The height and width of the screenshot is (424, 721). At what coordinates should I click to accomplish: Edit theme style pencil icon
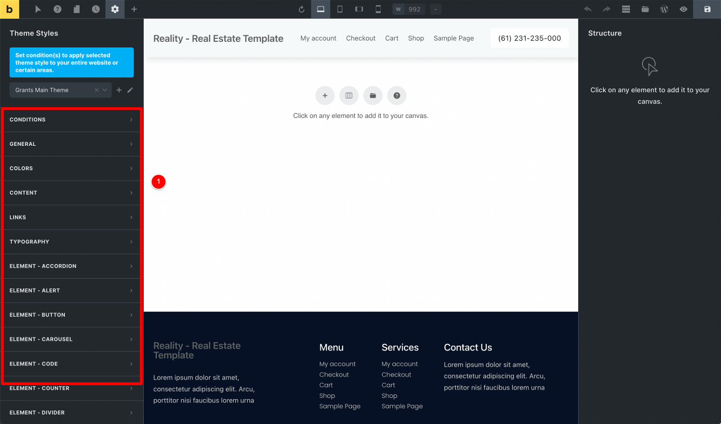[130, 90]
